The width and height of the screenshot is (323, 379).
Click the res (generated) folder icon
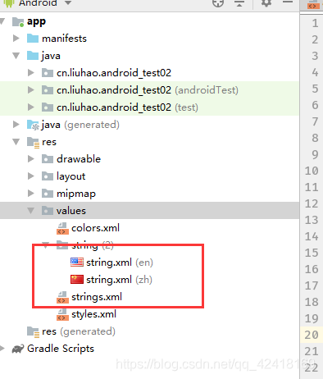point(33,332)
